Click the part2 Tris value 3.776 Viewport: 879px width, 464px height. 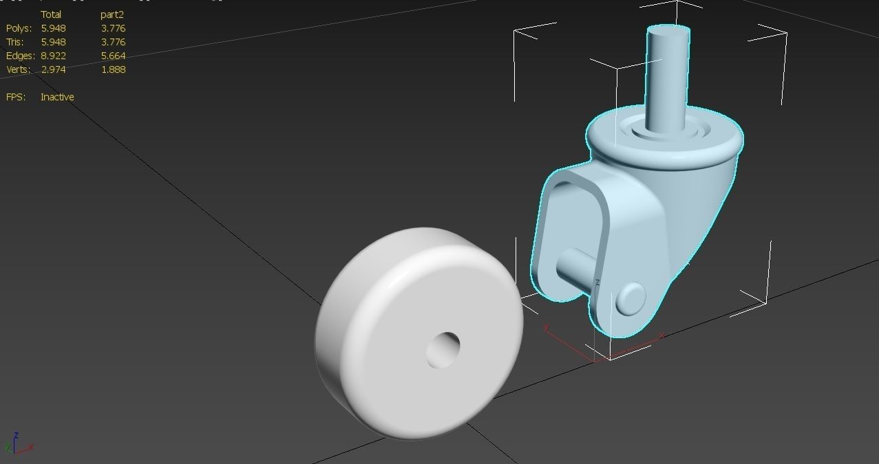pyautogui.click(x=113, y=42)
